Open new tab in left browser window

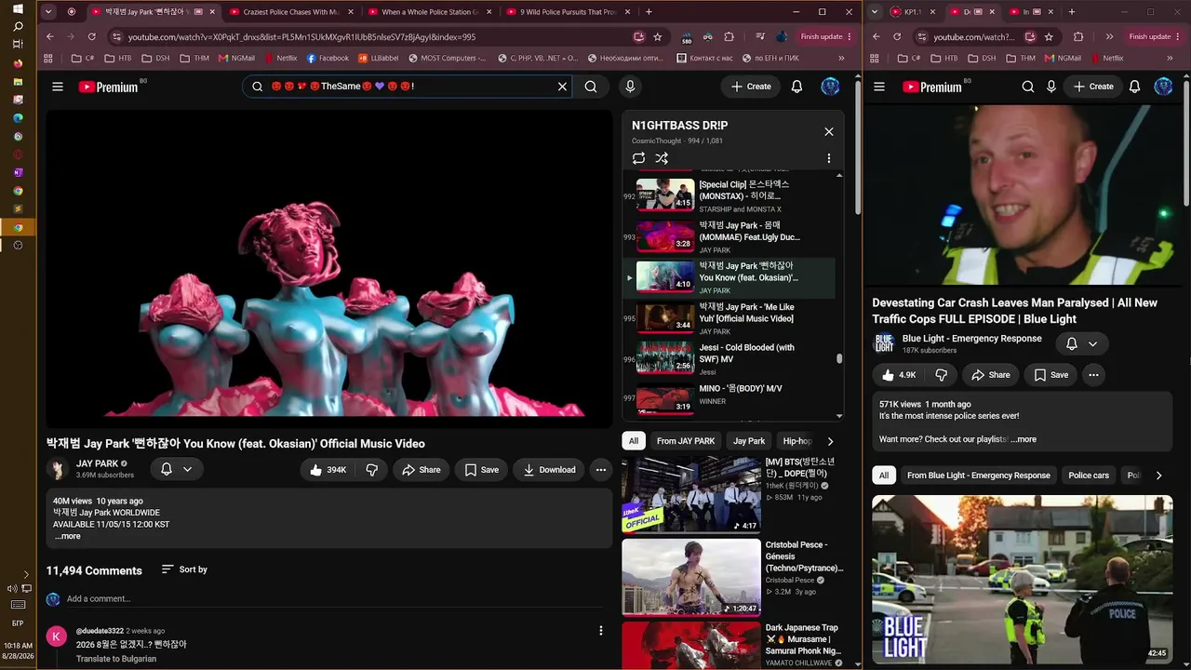(649, 12)
